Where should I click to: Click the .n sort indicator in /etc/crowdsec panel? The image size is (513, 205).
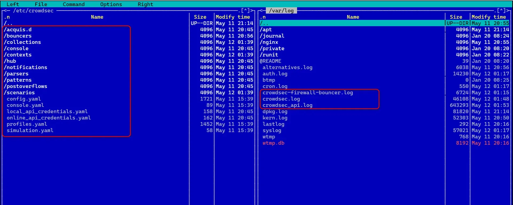pos(7,17)
